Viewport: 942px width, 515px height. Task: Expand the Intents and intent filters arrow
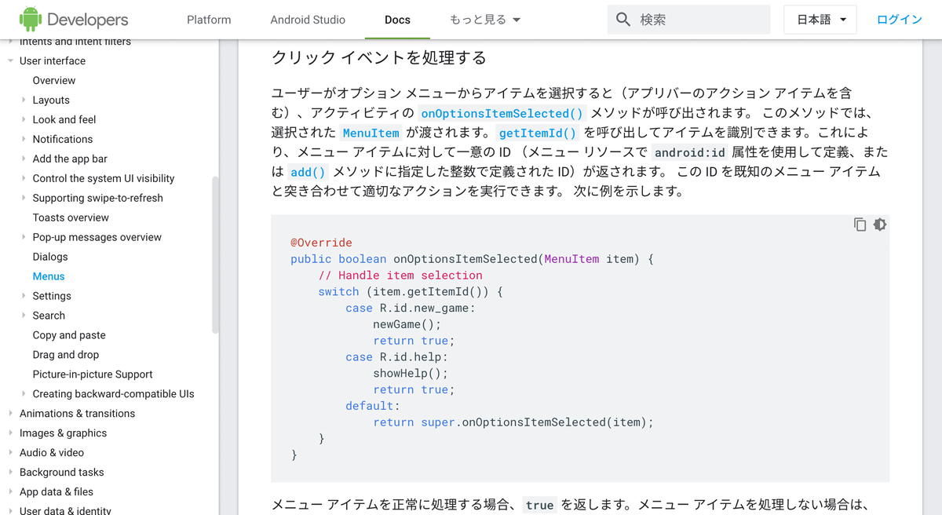(10, 42)
